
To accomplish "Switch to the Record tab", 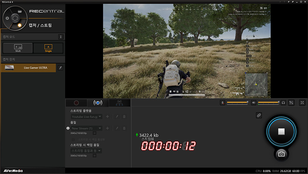I will click(76, 103).
